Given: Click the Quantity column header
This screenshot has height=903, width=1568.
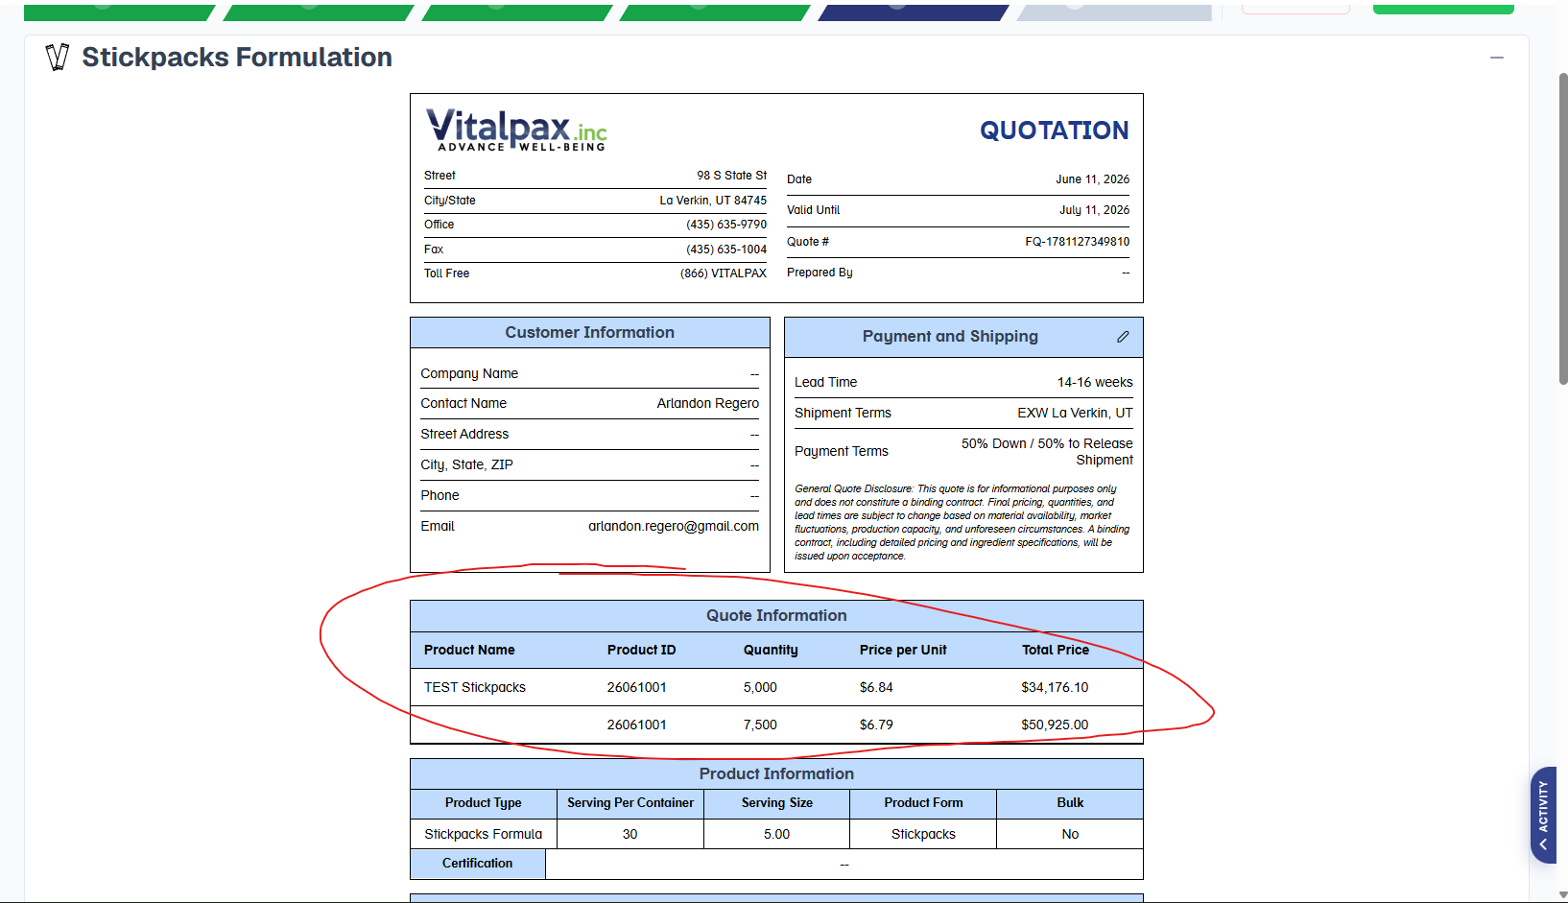Looking at the screenshot, I should pyautogui.click(x=771, y=651).
